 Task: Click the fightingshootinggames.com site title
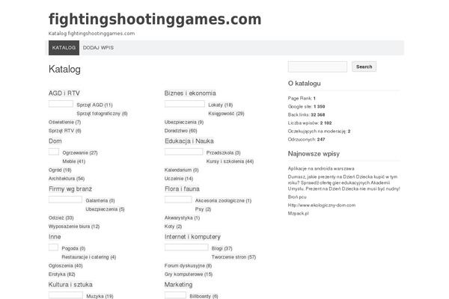(155, 19)
